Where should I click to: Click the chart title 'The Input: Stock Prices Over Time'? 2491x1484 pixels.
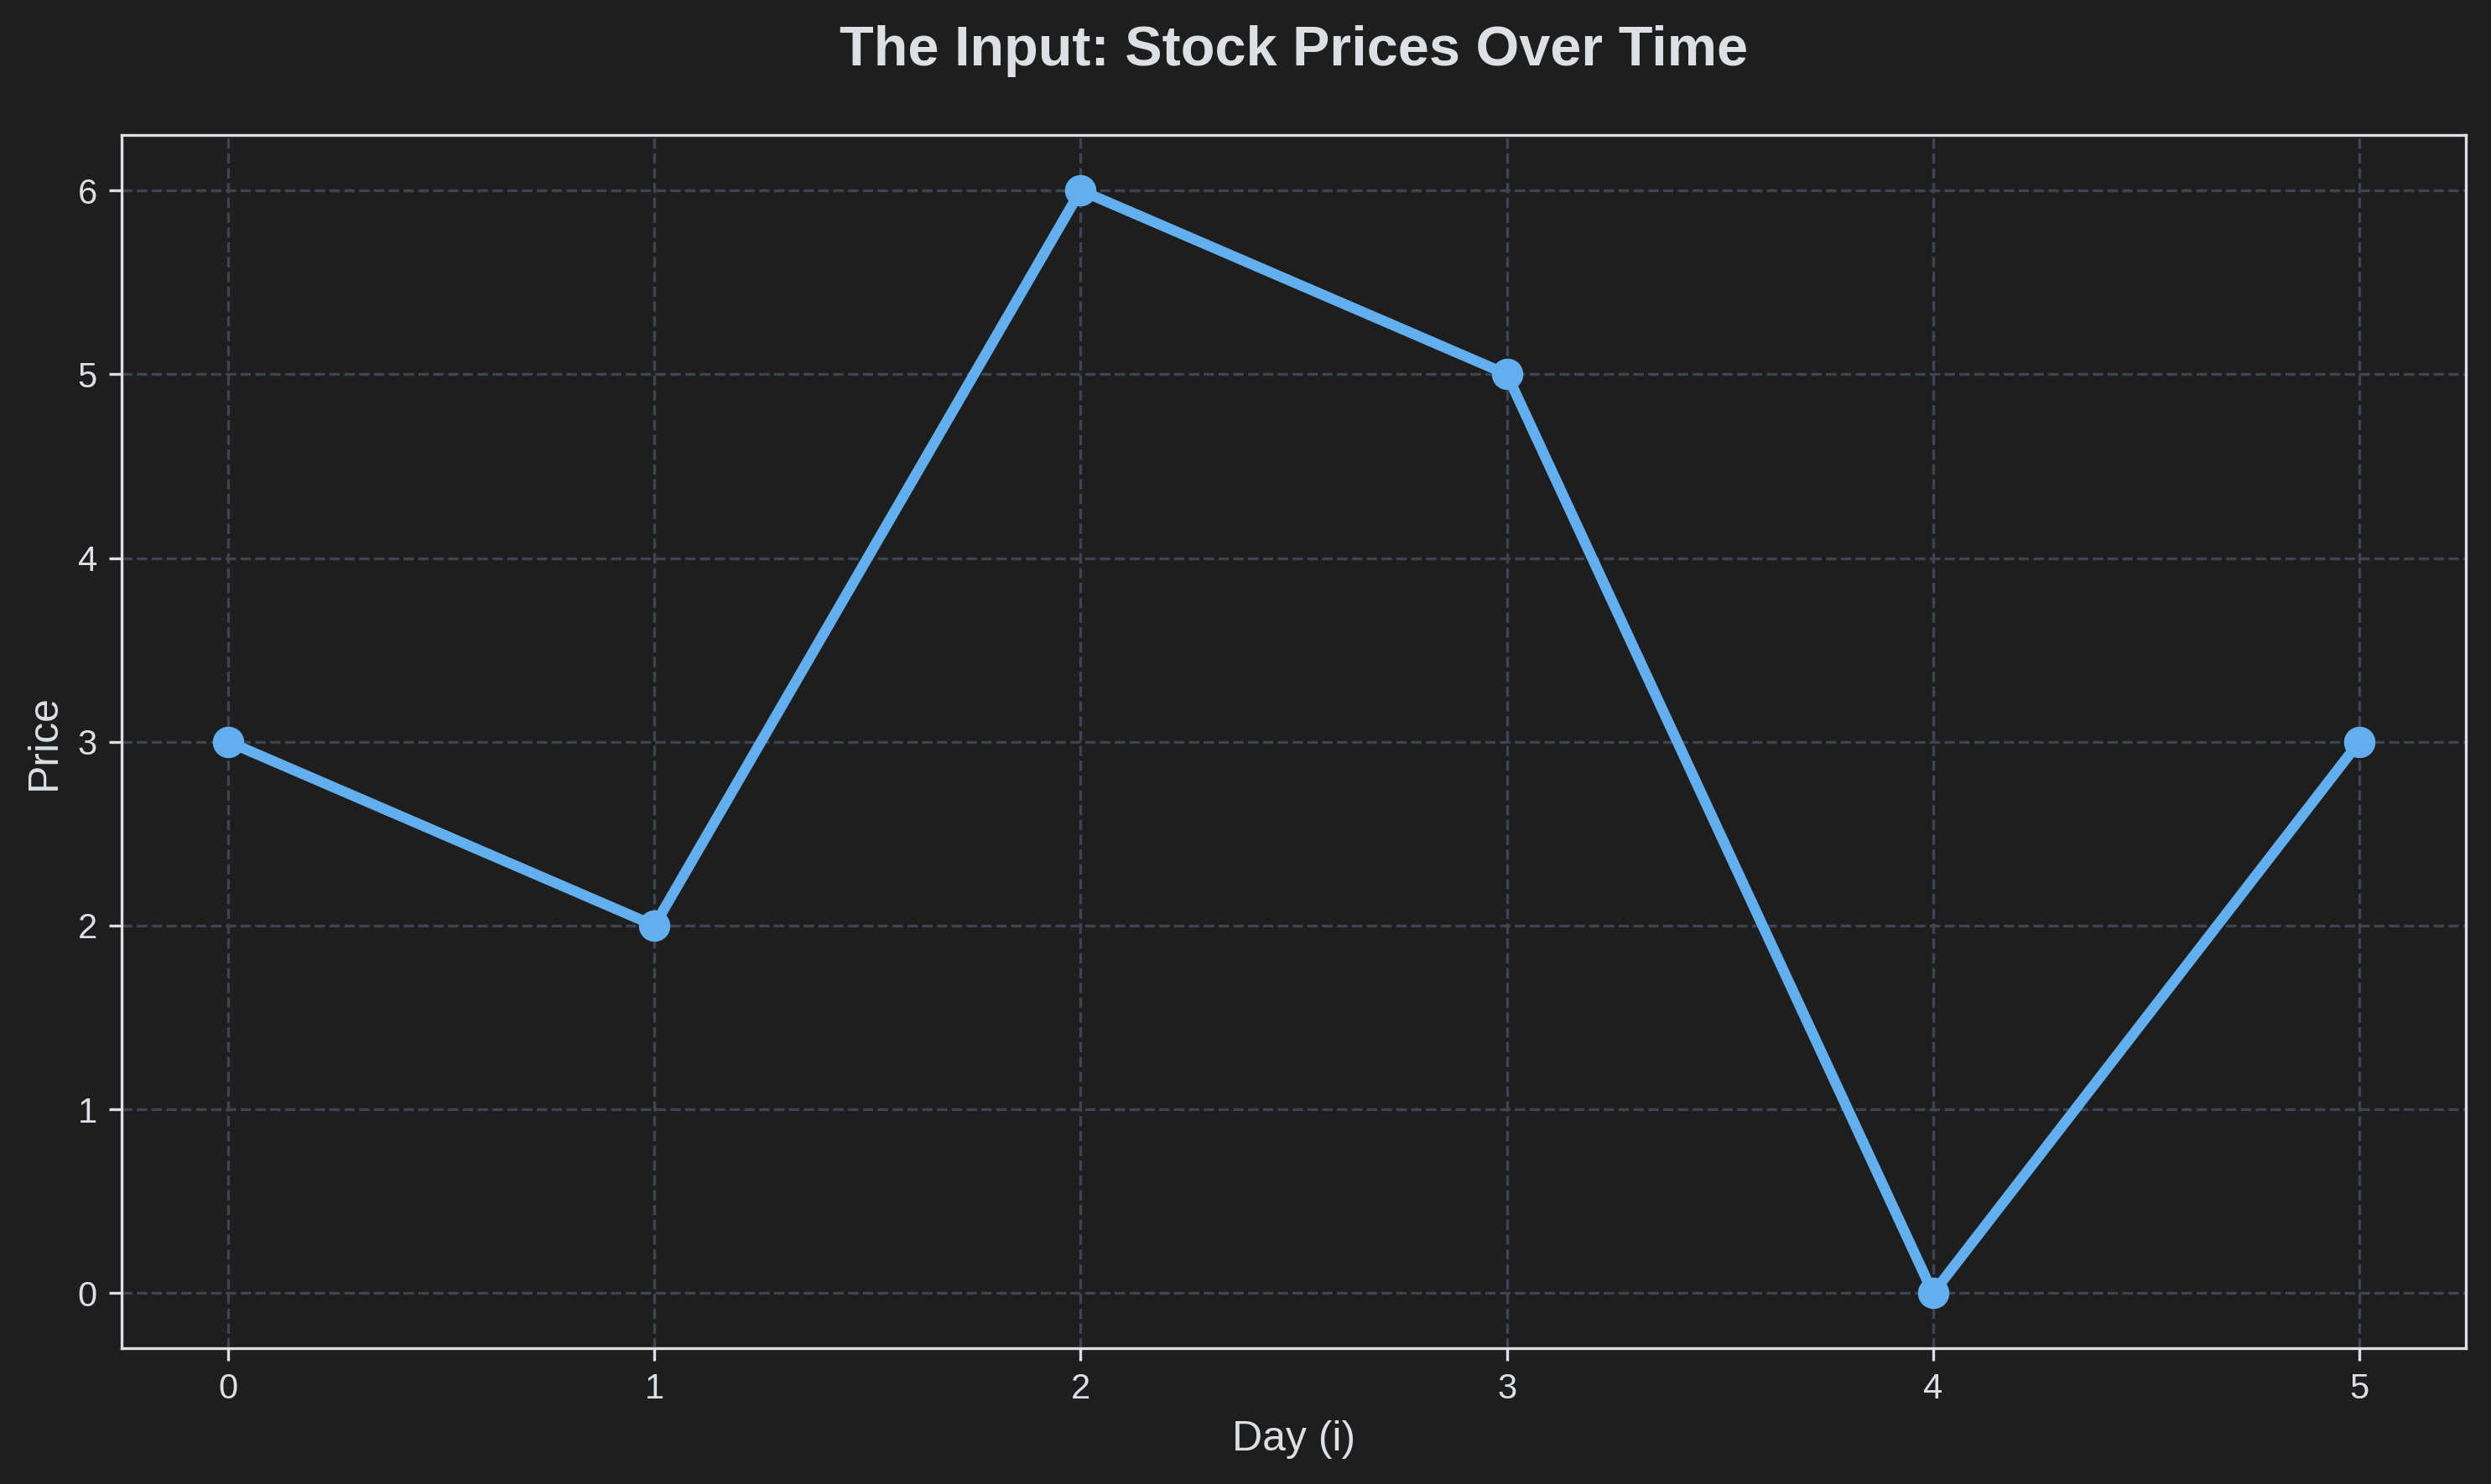tap(1292, 47)
